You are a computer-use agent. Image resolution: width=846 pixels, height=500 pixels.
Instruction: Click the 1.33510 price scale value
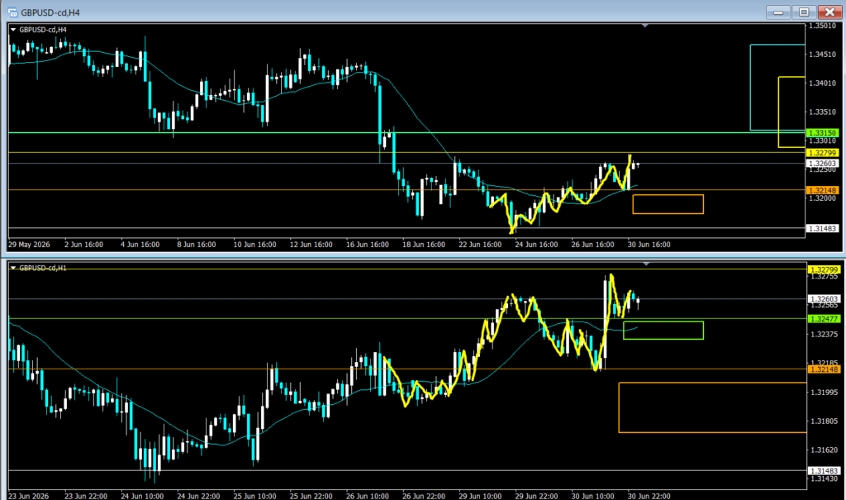click(x=822, y=112)
